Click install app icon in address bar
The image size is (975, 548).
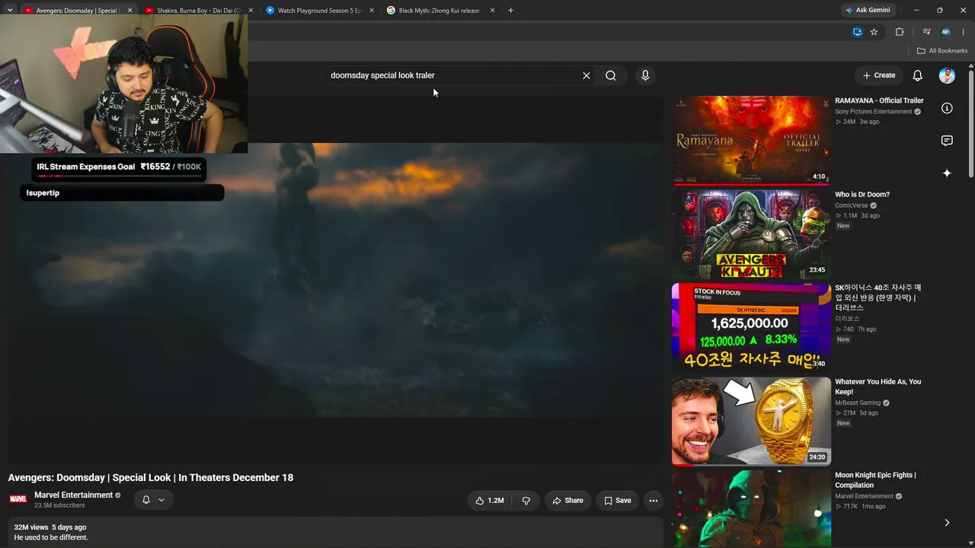coord(858,32)
